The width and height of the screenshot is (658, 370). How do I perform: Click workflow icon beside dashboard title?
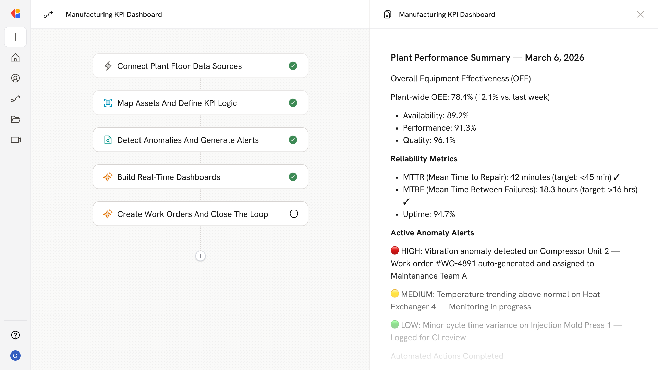[x=48, y=14]
